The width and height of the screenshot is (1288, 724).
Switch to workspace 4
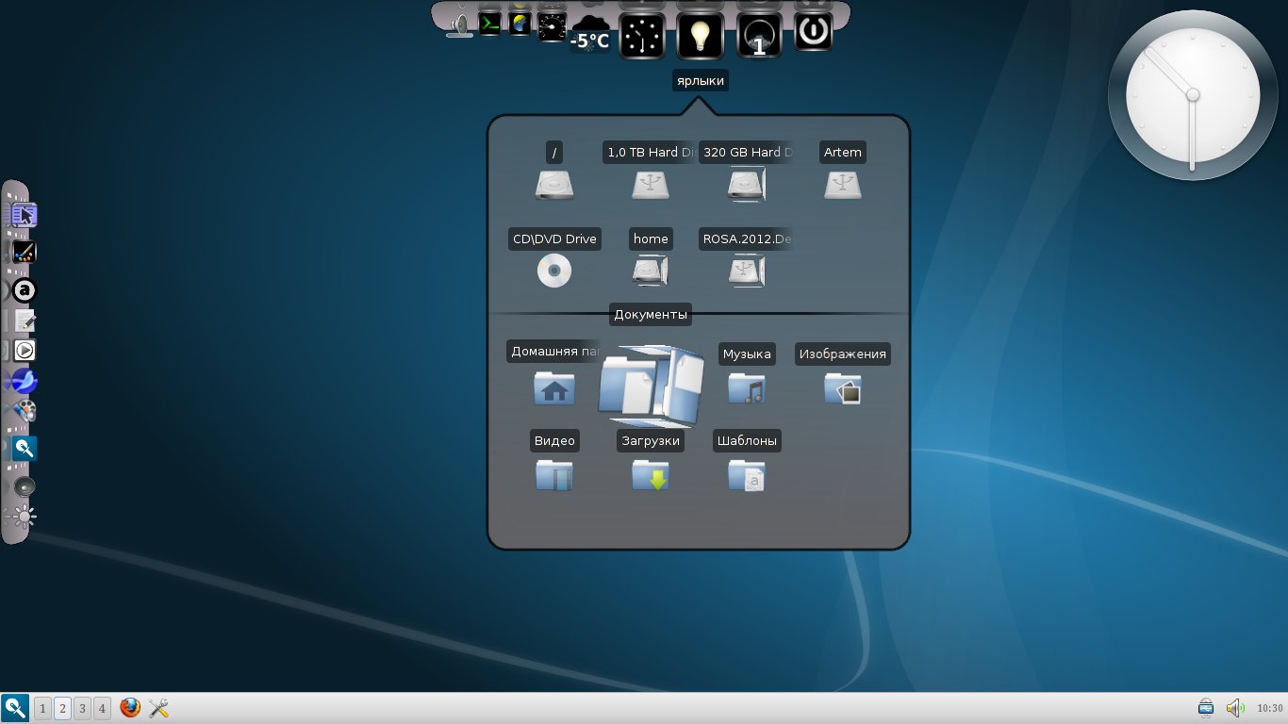coord(102,708)
